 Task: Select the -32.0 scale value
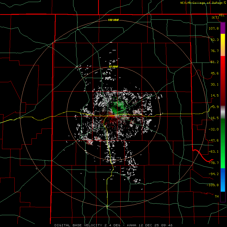[214, 129]
